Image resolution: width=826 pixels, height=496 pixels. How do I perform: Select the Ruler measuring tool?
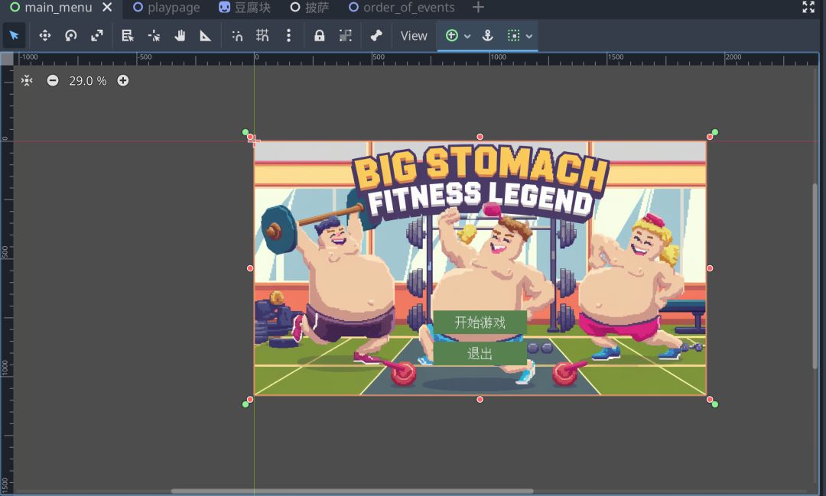pos(206,36)
